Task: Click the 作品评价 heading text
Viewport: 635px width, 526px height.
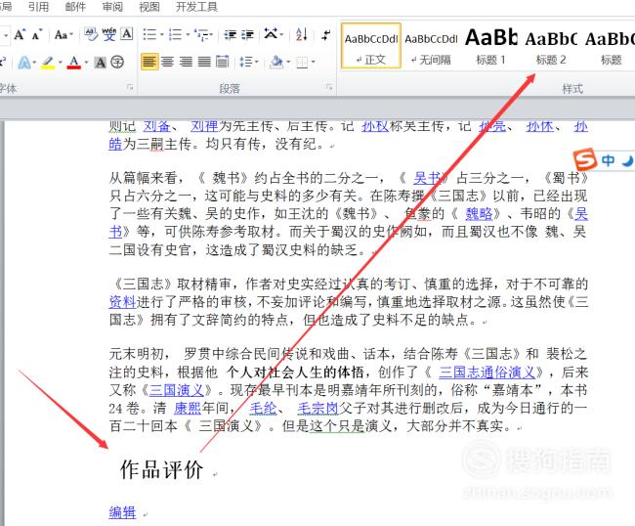Action: [x=161, y=470]
